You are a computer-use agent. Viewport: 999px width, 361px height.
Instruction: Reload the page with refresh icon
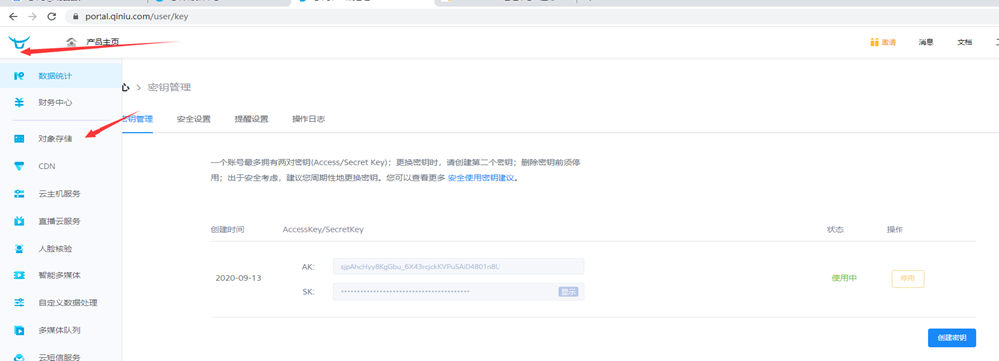point(52,17)
